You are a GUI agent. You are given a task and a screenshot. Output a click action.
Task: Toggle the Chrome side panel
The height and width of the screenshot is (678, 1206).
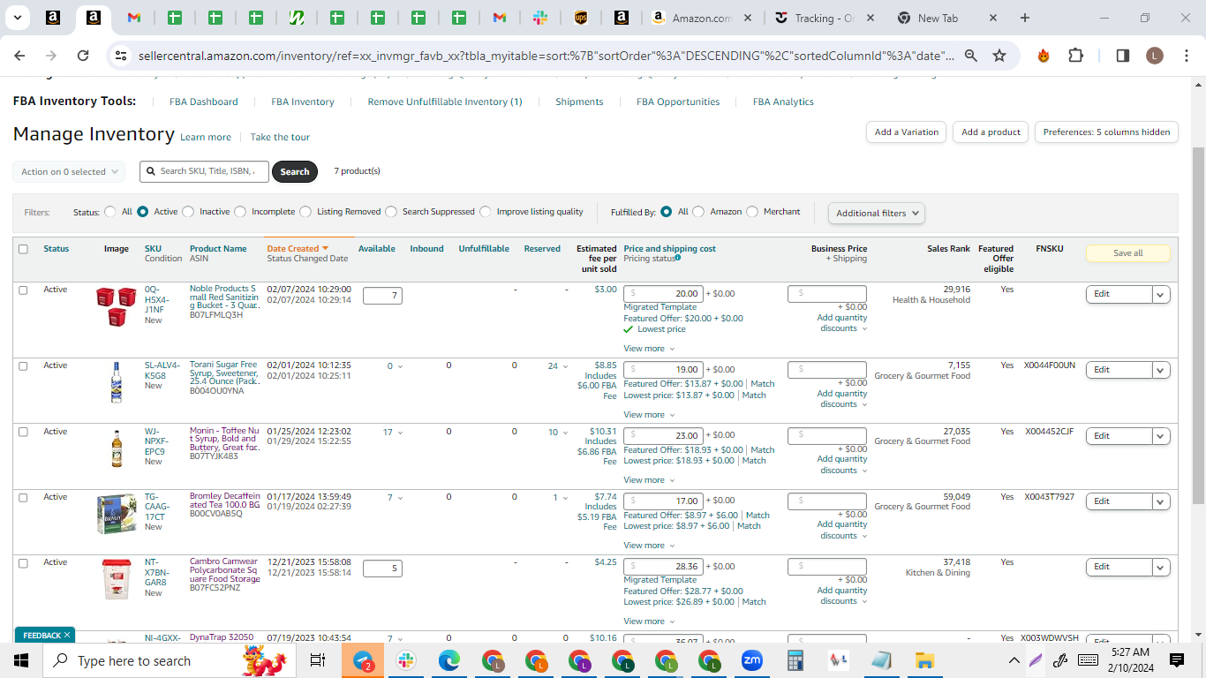1123,56
